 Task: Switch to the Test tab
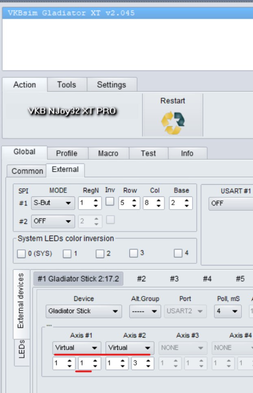[x=148, y=153]
